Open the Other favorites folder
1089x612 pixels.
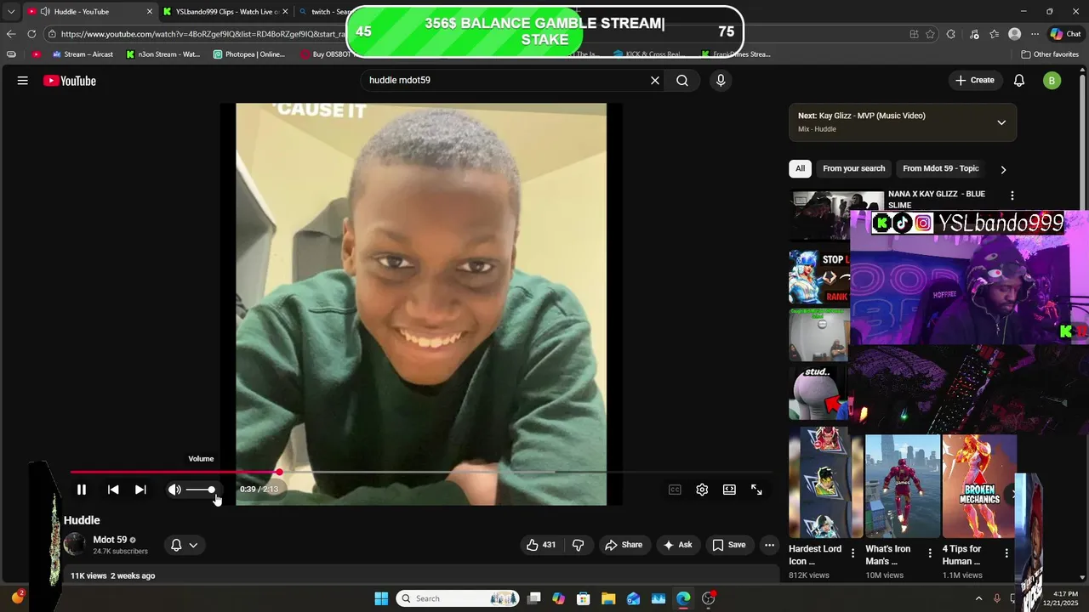pos(1050,54)
